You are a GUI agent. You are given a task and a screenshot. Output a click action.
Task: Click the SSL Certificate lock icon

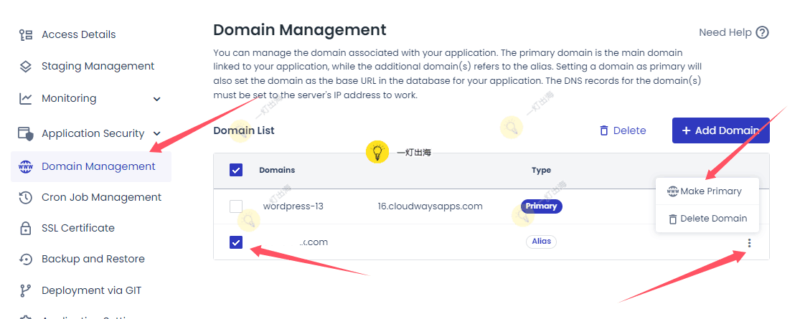26,228
